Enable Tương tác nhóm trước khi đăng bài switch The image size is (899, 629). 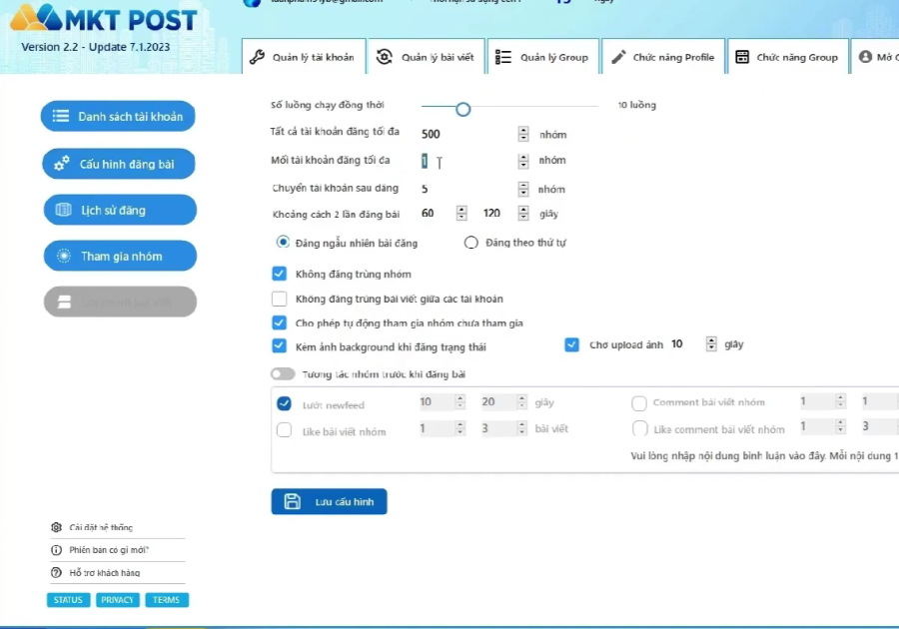(x=283, y=374)
